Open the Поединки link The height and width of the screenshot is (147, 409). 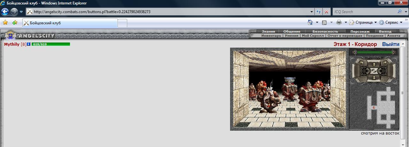374,35
